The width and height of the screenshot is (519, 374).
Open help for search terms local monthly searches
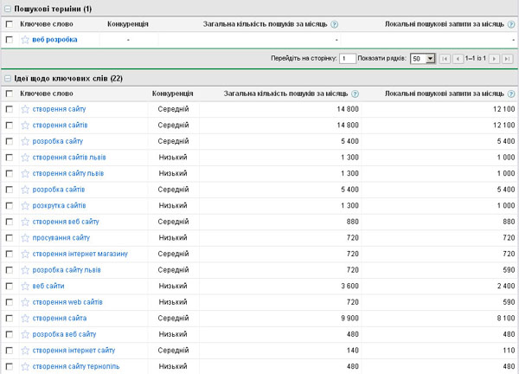511,24
